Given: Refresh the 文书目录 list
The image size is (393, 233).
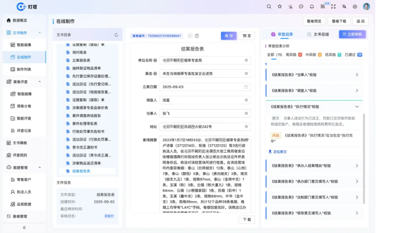Looking at the screenshot, I should [116, 35].
